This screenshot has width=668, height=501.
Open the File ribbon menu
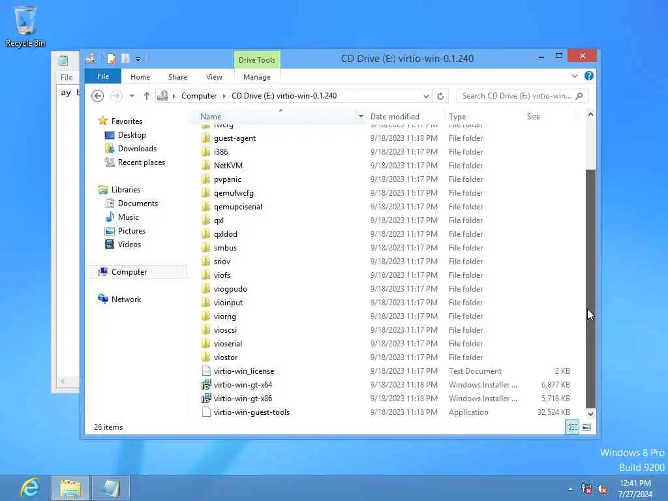point(103,77)
